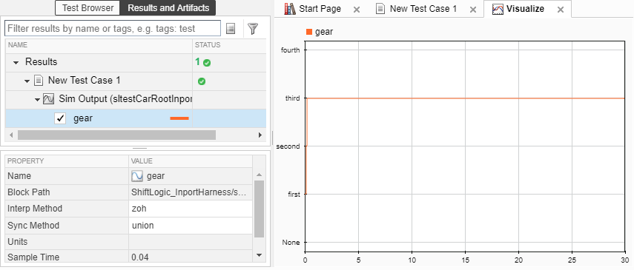
Task: Click the gear legend entry in plot
Action: [x=320, y=32]
